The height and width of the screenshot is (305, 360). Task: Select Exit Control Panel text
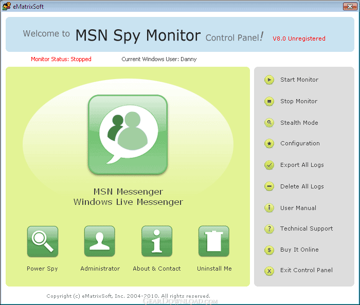tap(307, 270)
